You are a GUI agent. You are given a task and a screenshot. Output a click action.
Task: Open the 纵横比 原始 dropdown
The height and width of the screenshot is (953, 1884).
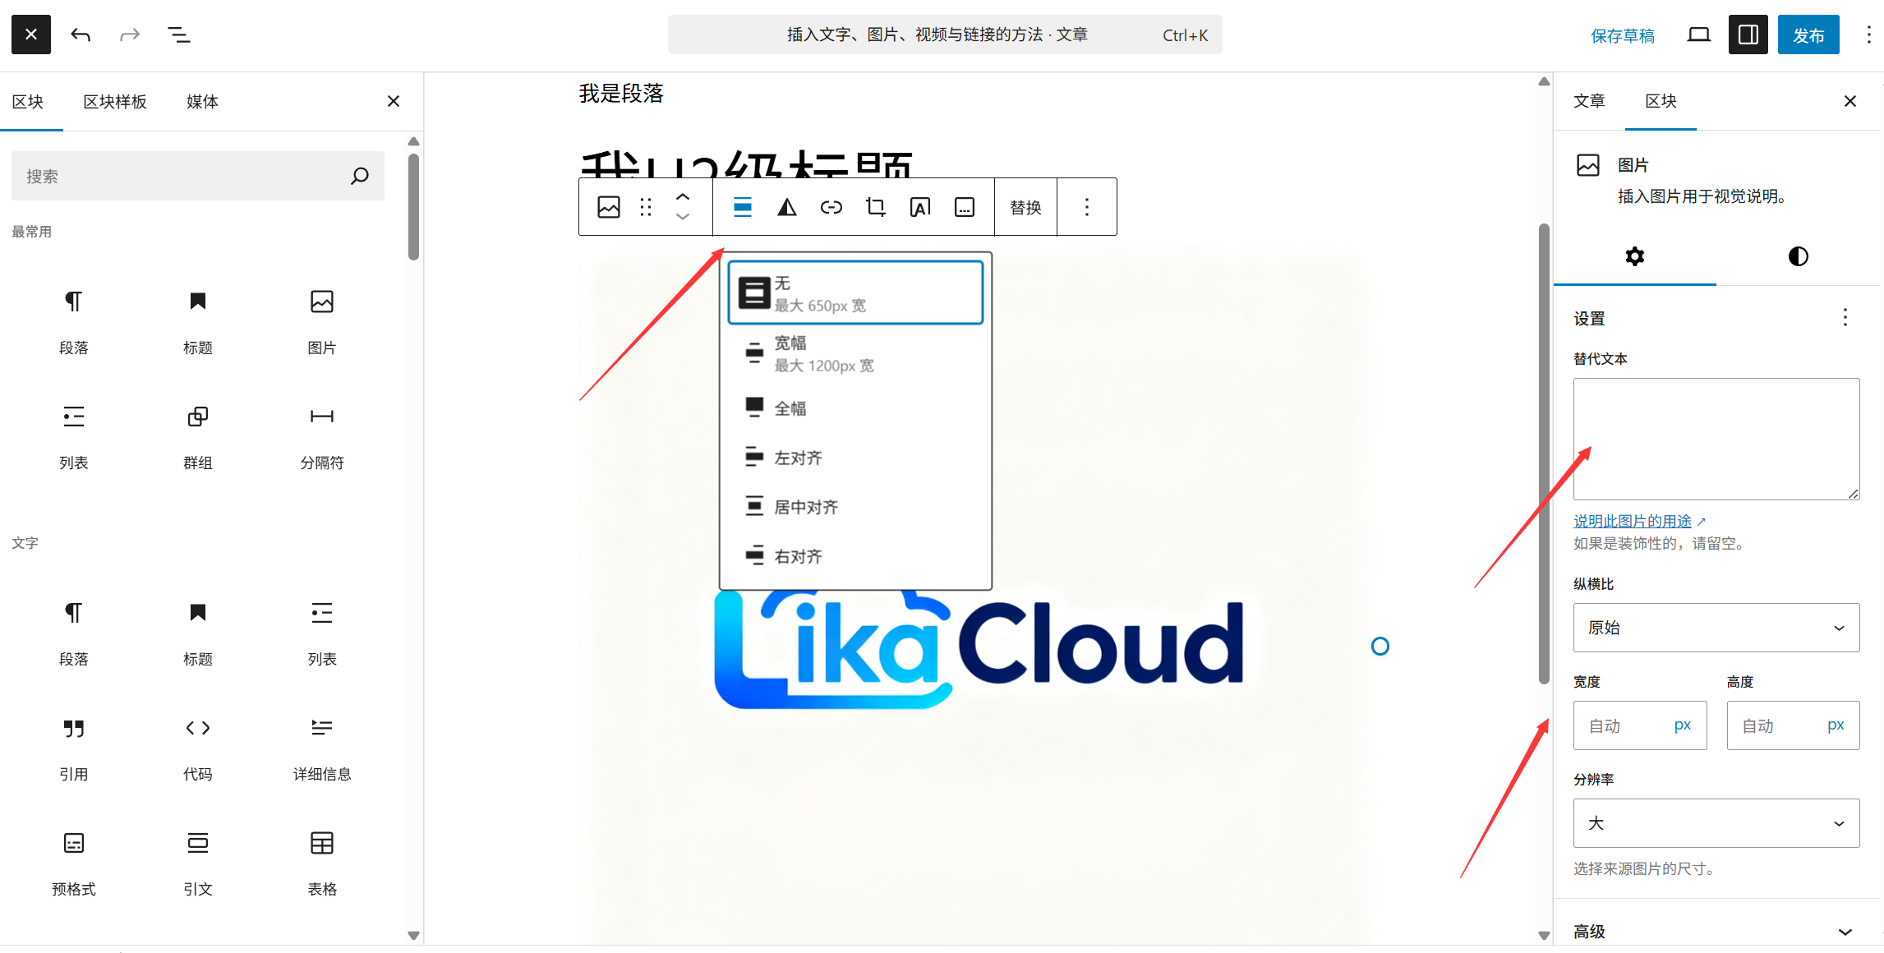click(x=1716, y=628)
